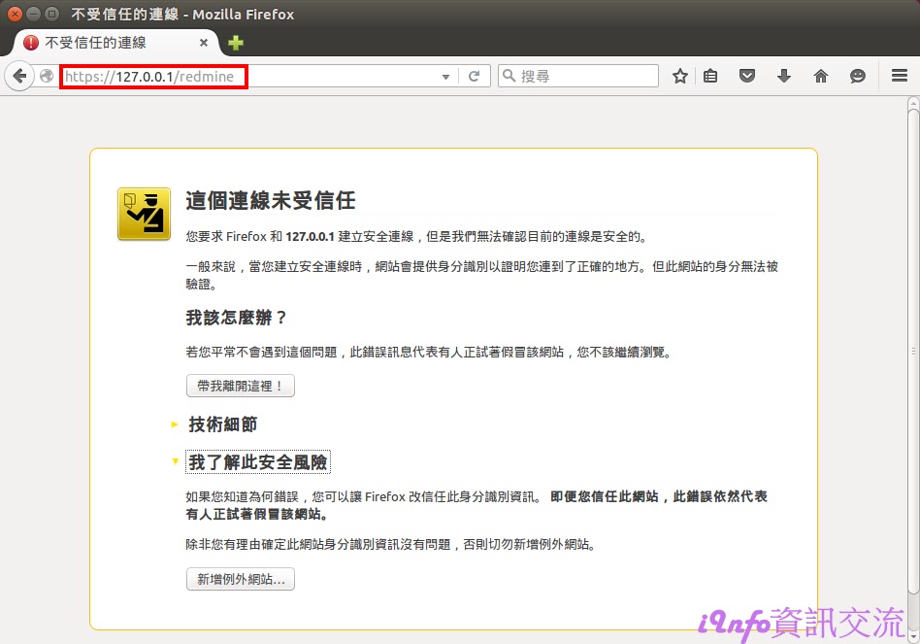Screen dimensions: 920x644
Task: Reload the page with refresh icon
Action: [x=475, y=76]
